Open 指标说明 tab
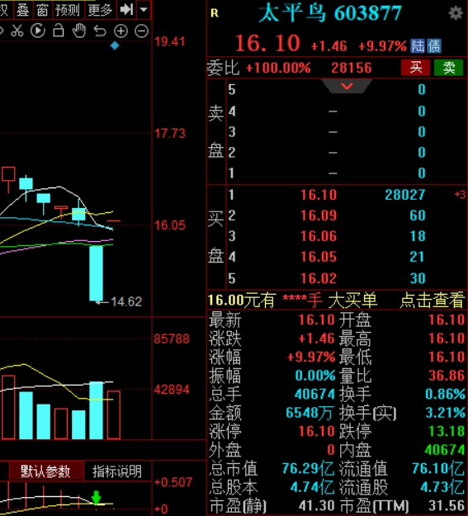 click(x=117, y=471)
